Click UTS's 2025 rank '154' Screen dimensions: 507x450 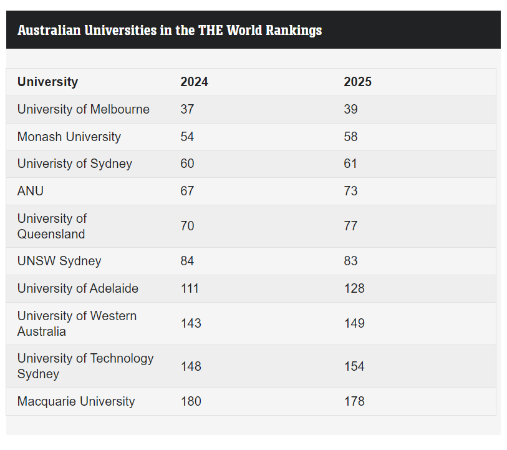coord(354,366)
